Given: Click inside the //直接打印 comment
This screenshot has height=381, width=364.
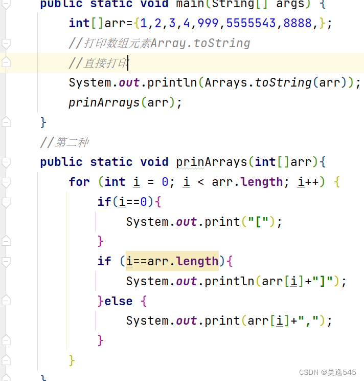Looking at the screenshot, I should click(x=98, y=63).
